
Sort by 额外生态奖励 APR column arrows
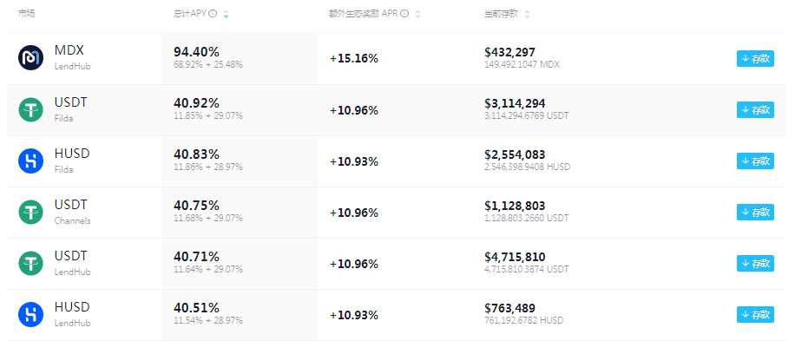[417, 14]
